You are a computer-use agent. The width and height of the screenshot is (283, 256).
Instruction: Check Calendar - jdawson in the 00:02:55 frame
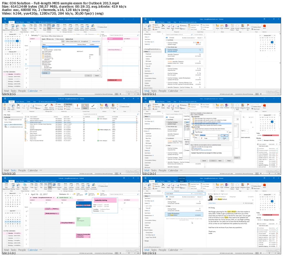(7, 76)
